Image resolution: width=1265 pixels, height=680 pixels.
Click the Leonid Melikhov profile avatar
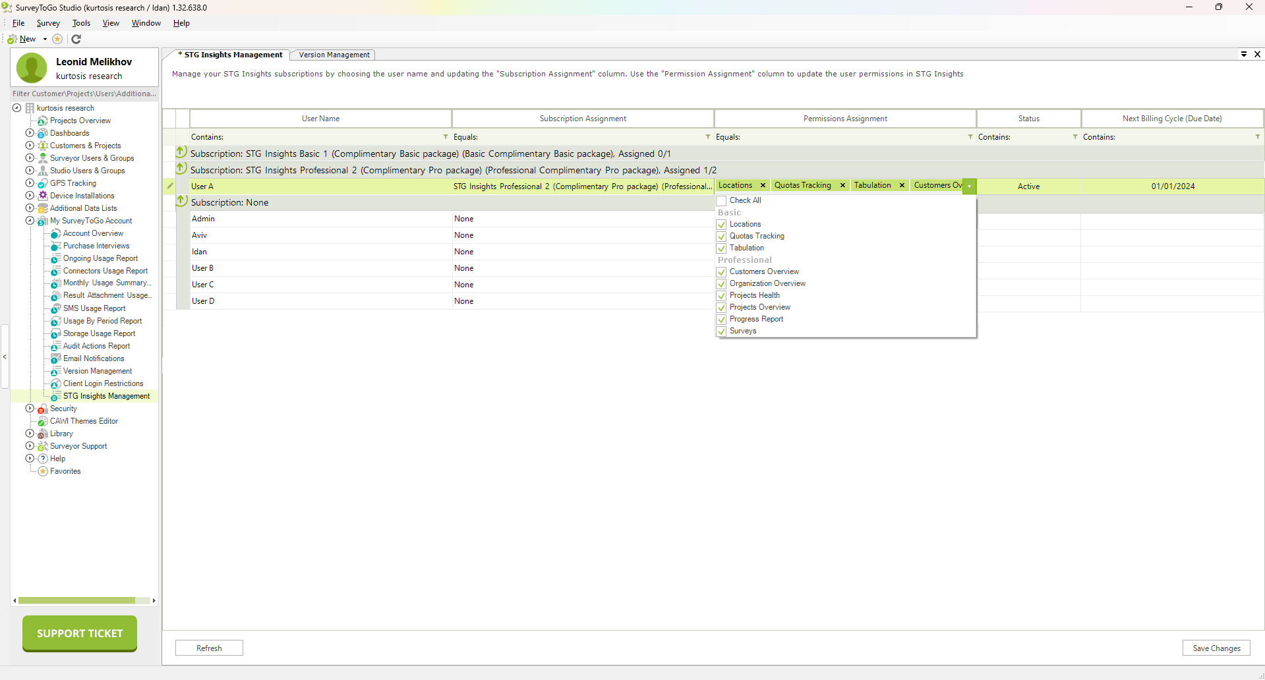coord(32,69)
